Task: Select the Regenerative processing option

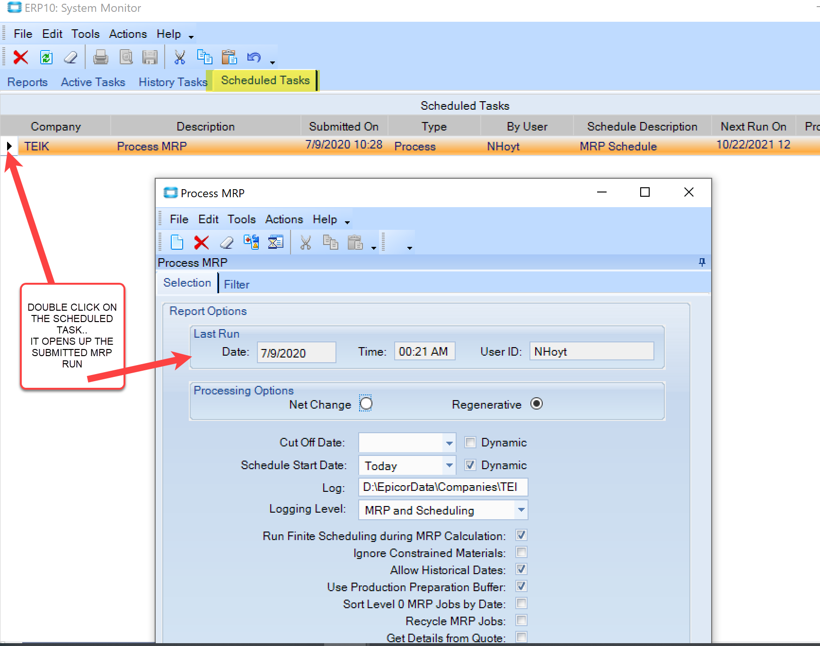Action: click(x=537, y=404)
